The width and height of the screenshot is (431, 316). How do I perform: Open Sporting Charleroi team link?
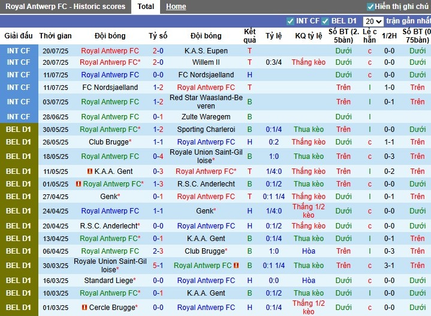click(206, 130)
